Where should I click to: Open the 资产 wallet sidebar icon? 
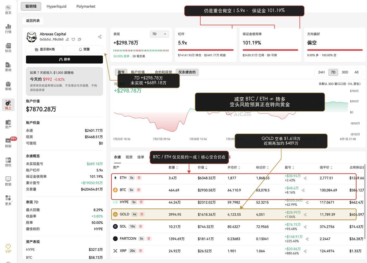[x=8, y=124]
